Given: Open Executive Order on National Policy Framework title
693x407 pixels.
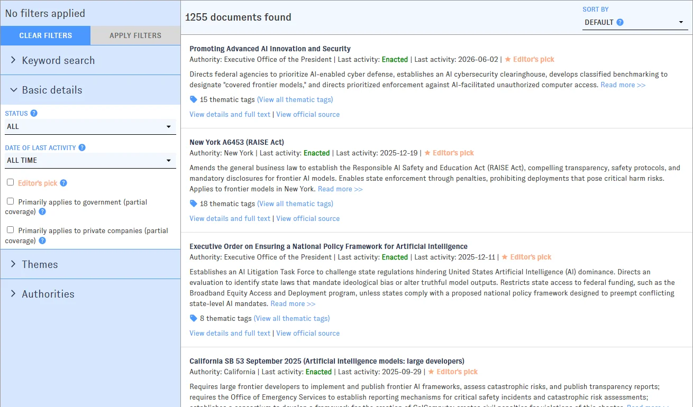Looking at the screenshot, I should tap(329, 246).
